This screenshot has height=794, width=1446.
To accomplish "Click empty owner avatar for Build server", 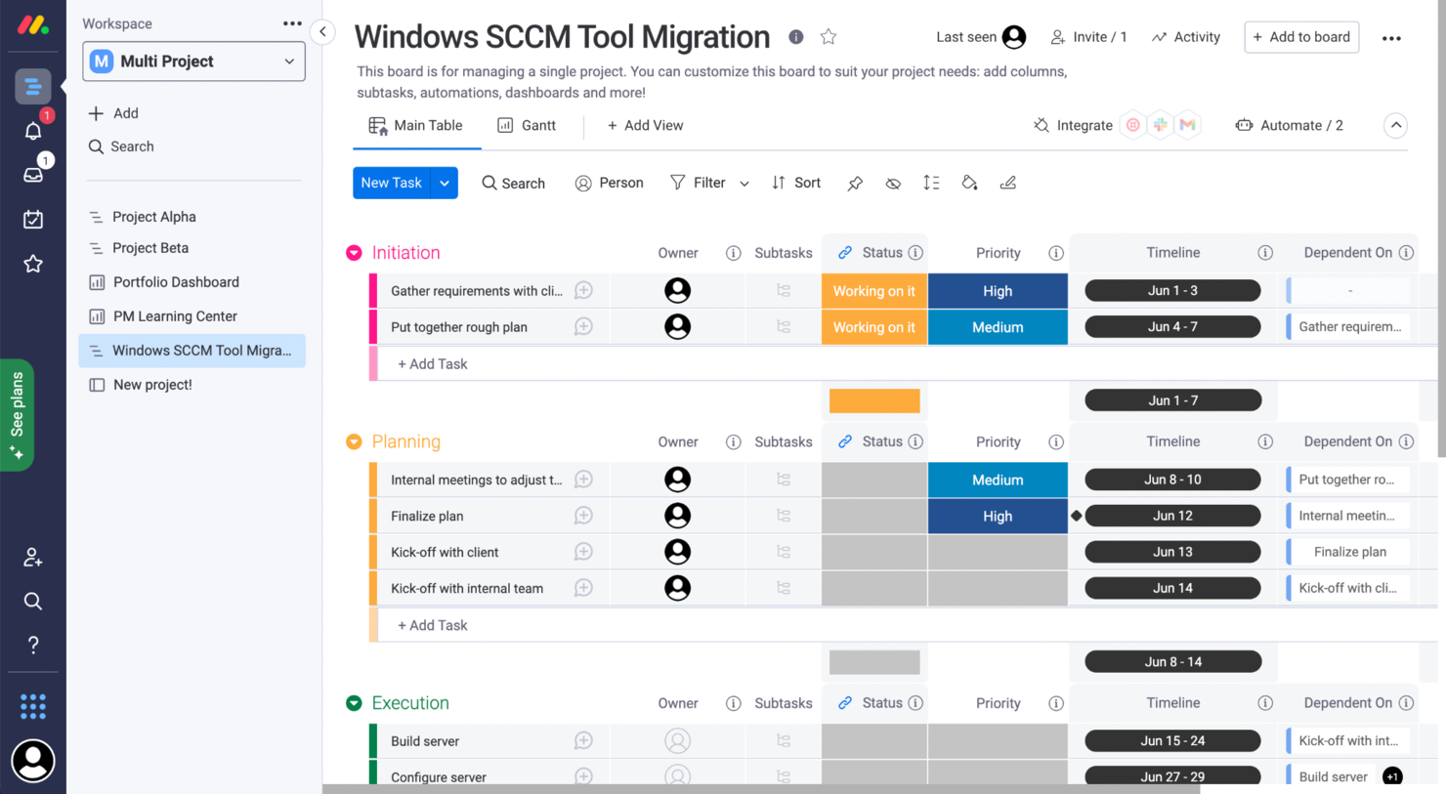I will [x=677, y=740].
